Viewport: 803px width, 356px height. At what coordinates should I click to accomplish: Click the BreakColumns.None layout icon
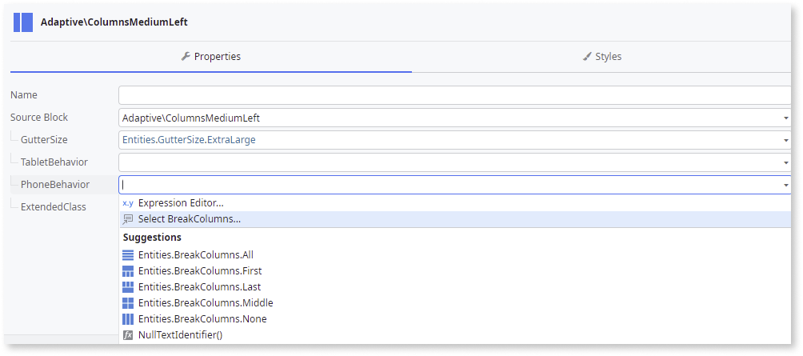click(x=128, y=319)
